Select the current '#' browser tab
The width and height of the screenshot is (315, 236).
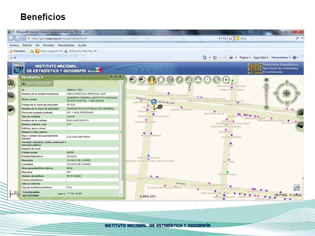pos(43,58)
